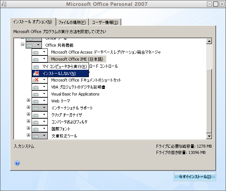226x191 pixels.
Task: Select the インターナショナル サポート label
Action: pyautogui.click(x=72, y=108)
